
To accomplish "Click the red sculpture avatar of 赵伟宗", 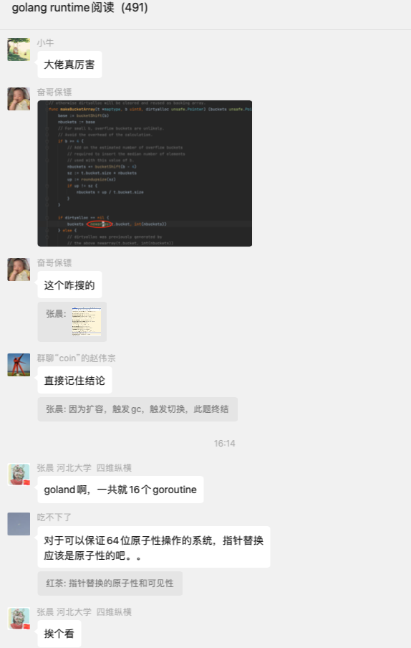I will click(x=19, y=365).
